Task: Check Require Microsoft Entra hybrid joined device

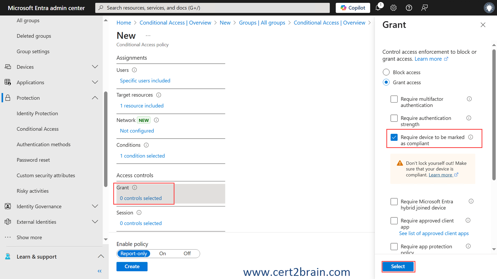Action: [x=394, y=201]
